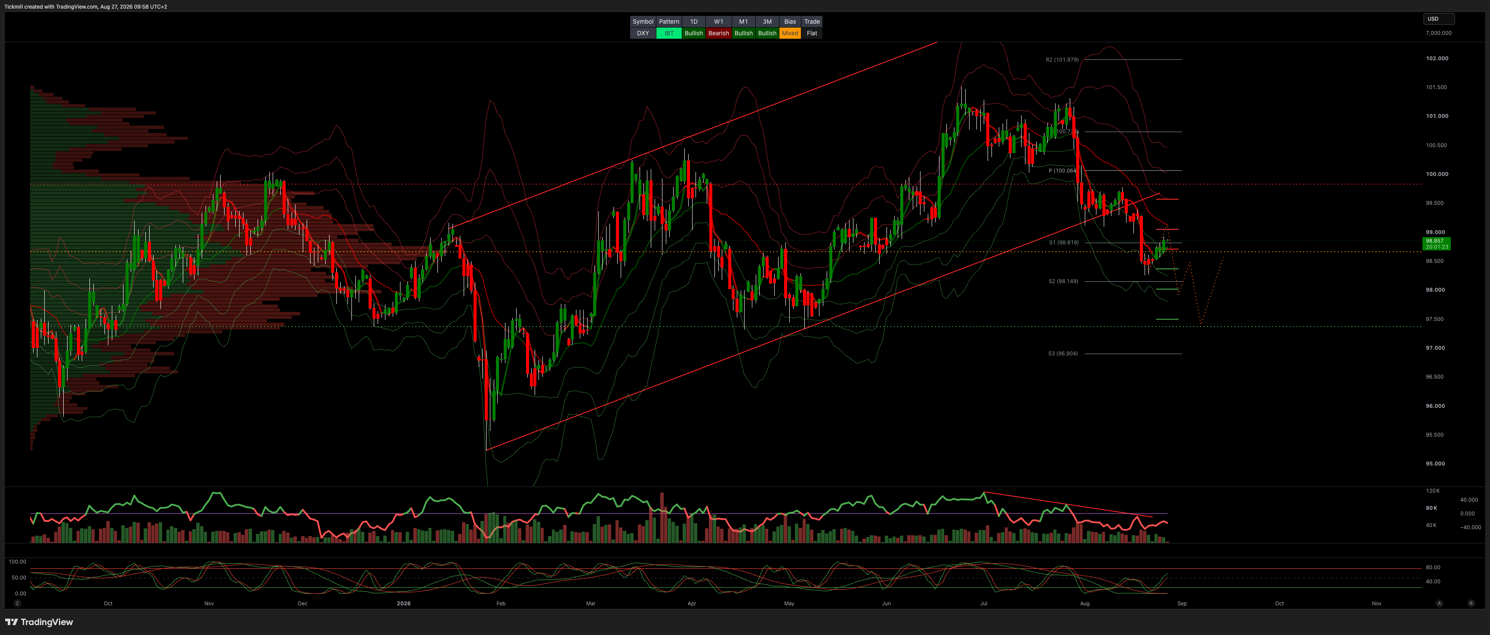Screen dimensions: 1490x635
Task: Click the 3M column header
Action: 767,22
